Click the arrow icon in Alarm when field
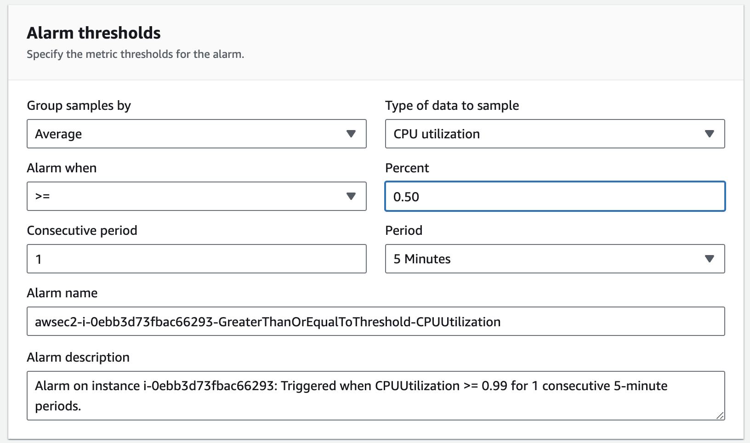The width and height of the screenshot is (750, 443). (x=351, y=196)
